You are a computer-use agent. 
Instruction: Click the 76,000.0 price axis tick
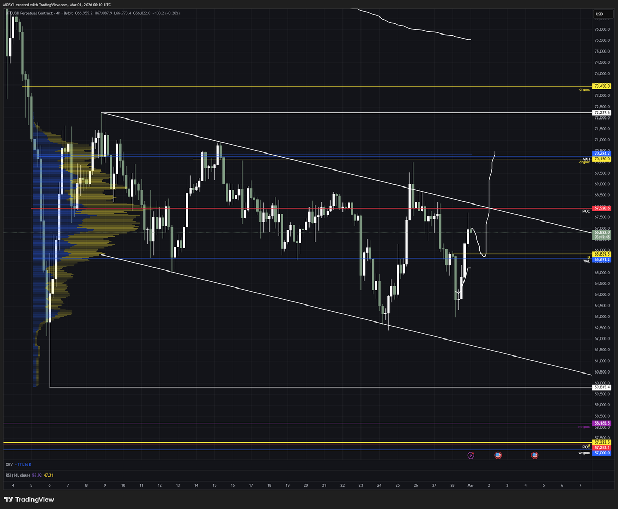click(602, 29)
